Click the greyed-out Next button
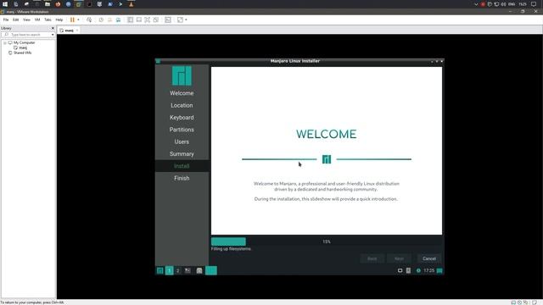The image size is (543, 305). (399, 258)
